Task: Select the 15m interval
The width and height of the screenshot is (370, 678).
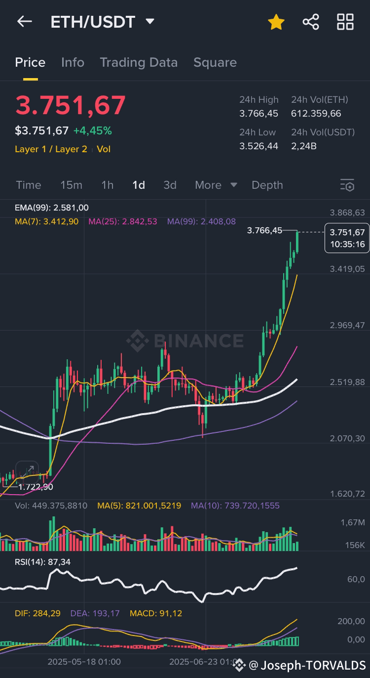Action: click(71, 185)
